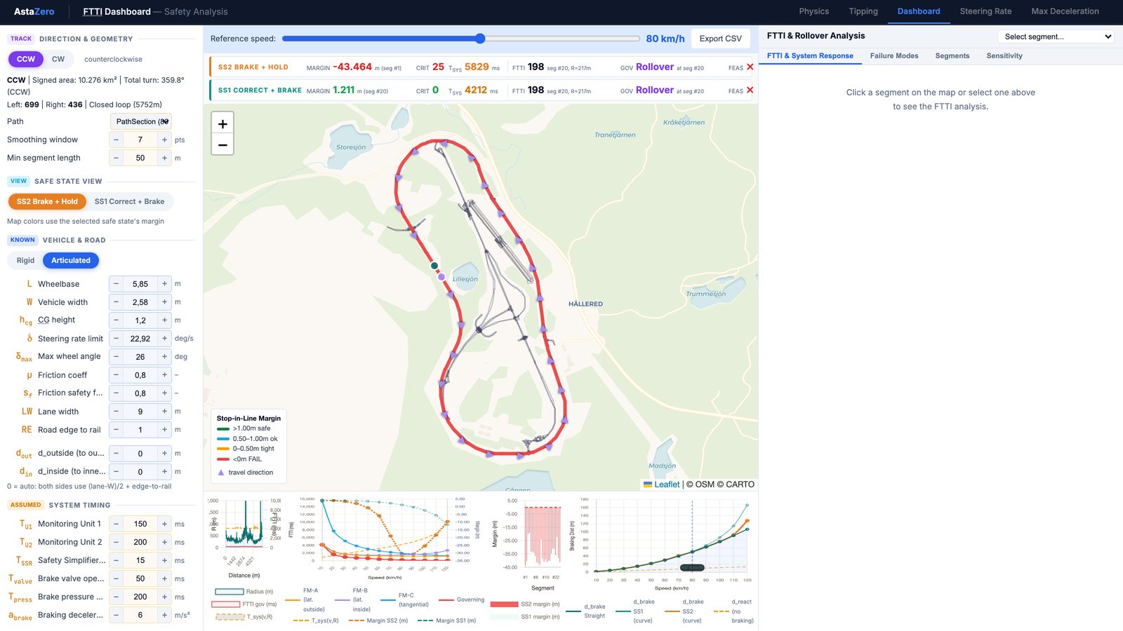
Task: Click the AstaZero logo
Action: (x=34, y=11)
